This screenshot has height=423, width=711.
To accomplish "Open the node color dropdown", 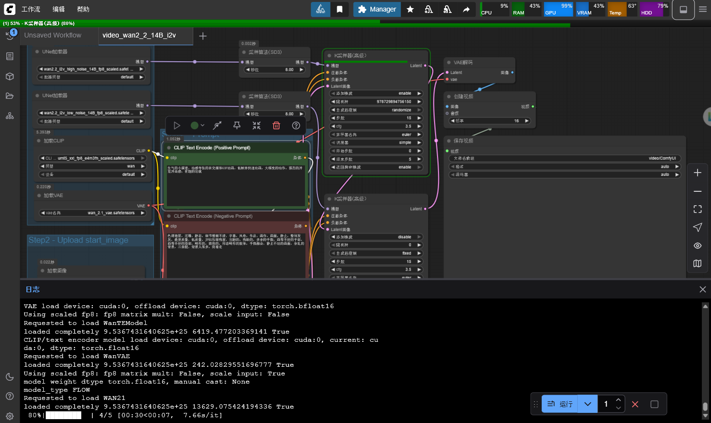I will point(197,125).
